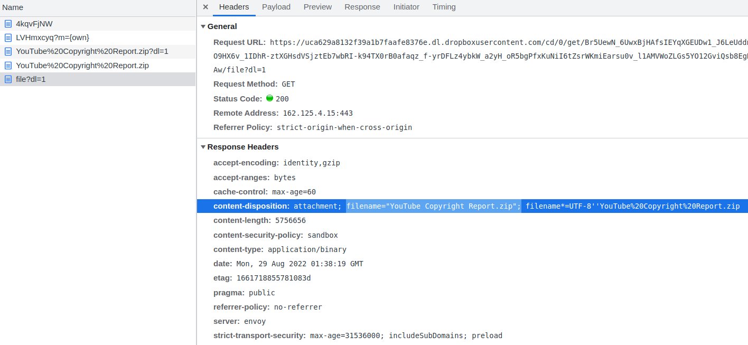Click the file icon of YouTube%20Copyright%20Report.zip?dl=1
Viewport: 748px width, 345px height.
click(x=8, y=51)
